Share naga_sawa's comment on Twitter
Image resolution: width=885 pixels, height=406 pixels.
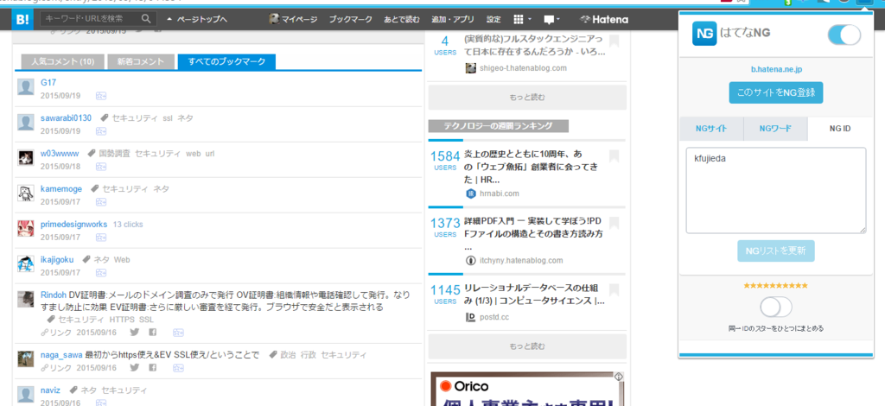tap(134, 368)
